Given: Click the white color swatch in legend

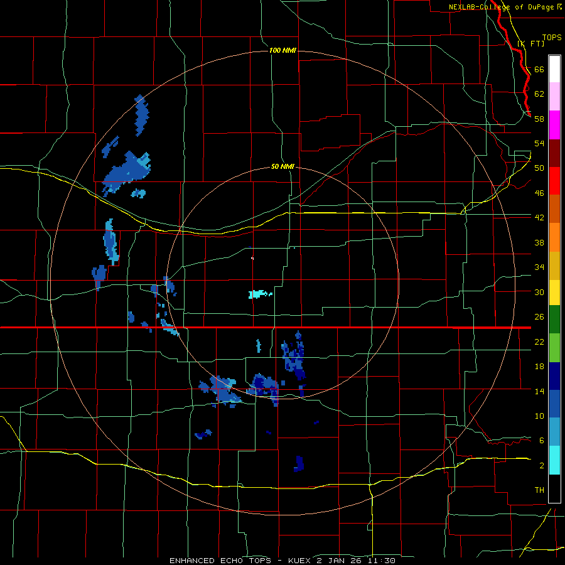Looking at the screenshot, I should pos(554,69).
